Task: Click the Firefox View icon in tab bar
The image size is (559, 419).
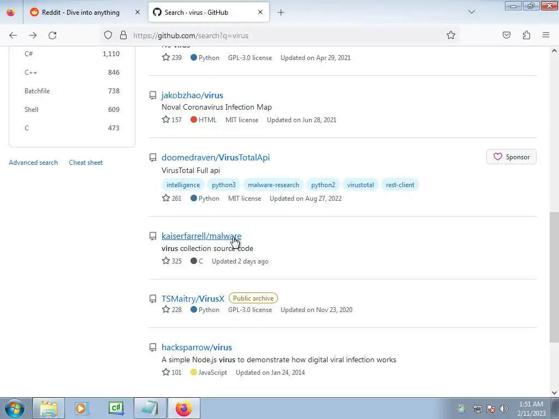Action: 11,13
